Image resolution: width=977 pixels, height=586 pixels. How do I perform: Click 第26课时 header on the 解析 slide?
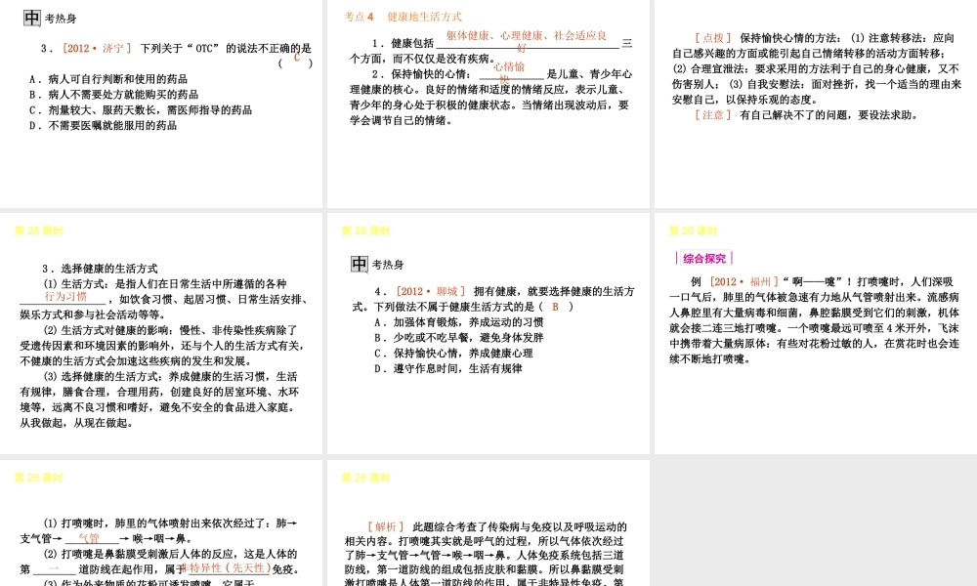[x=365, y=479]
